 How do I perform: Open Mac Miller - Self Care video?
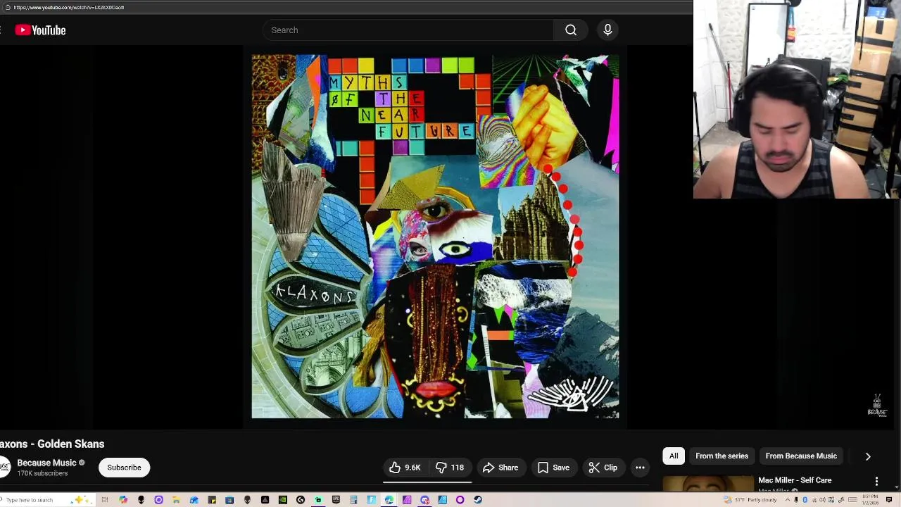pos(795,480)
